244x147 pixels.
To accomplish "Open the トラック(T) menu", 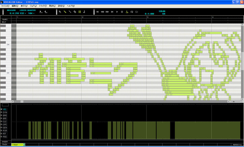I will 43,6.
